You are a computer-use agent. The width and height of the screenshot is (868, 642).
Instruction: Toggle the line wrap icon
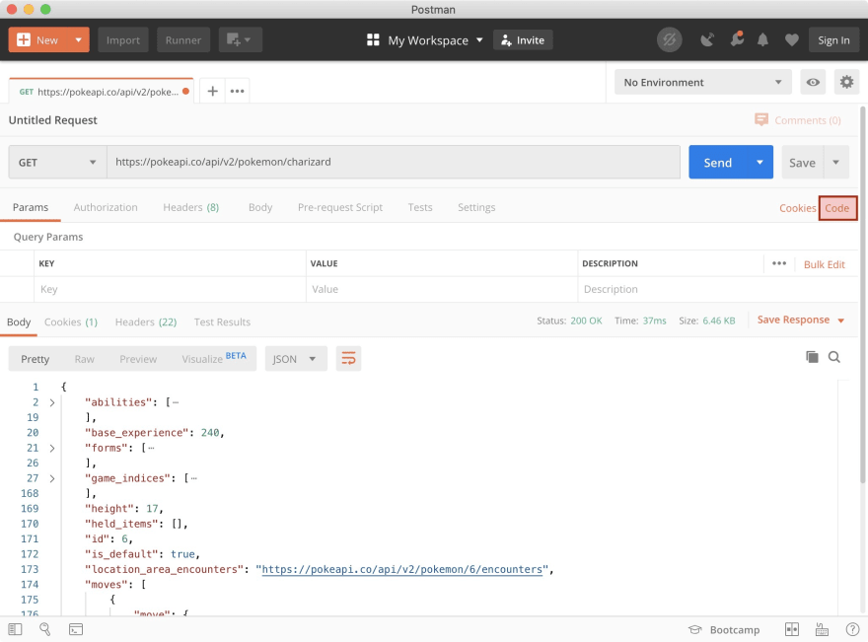point(348,359)
